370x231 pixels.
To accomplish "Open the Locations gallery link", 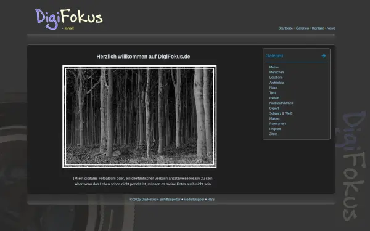I will point(276,78).
